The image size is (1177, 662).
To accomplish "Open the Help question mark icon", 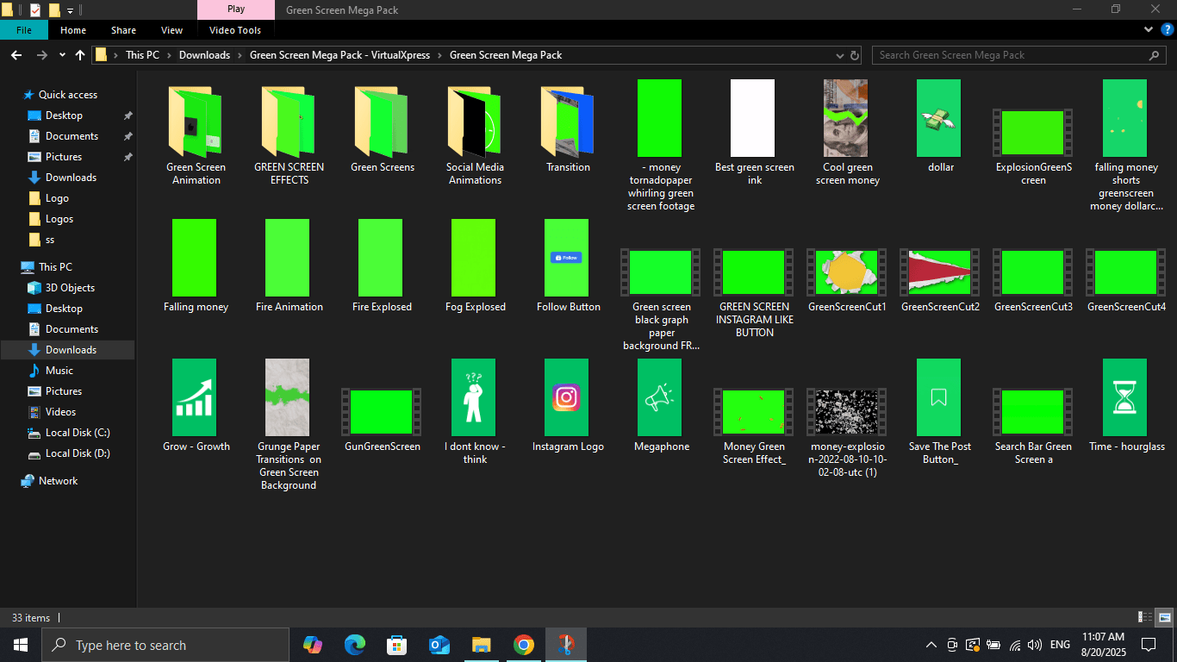I will [1167, 30].
